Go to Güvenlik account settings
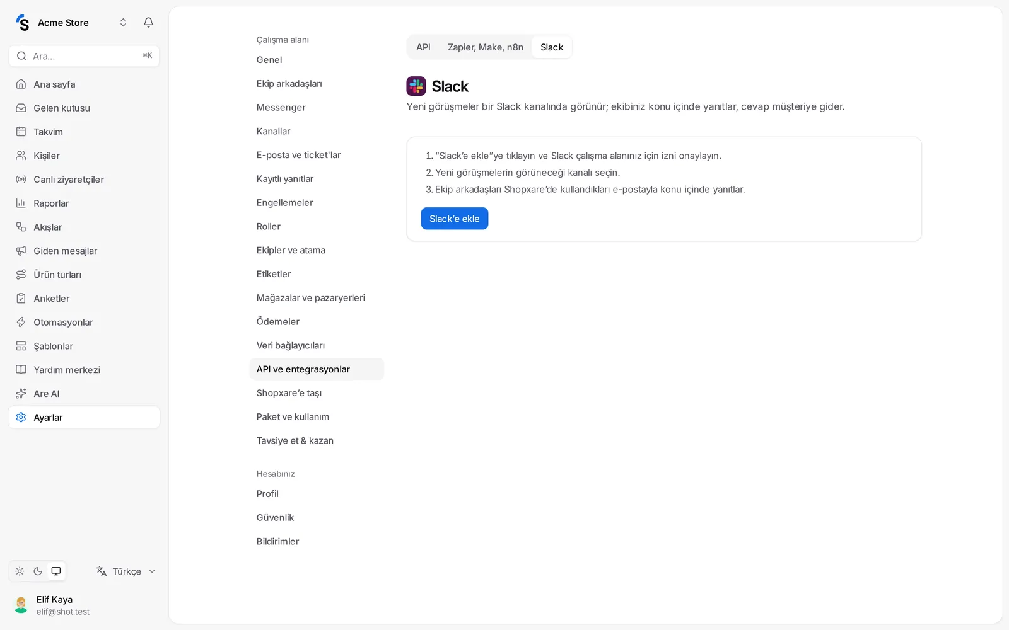The width and height of the screenshot is (1009, 630). click(317, 518)
